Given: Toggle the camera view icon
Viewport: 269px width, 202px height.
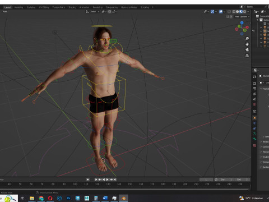Looking at the screenshot, I should pos(247,50).
